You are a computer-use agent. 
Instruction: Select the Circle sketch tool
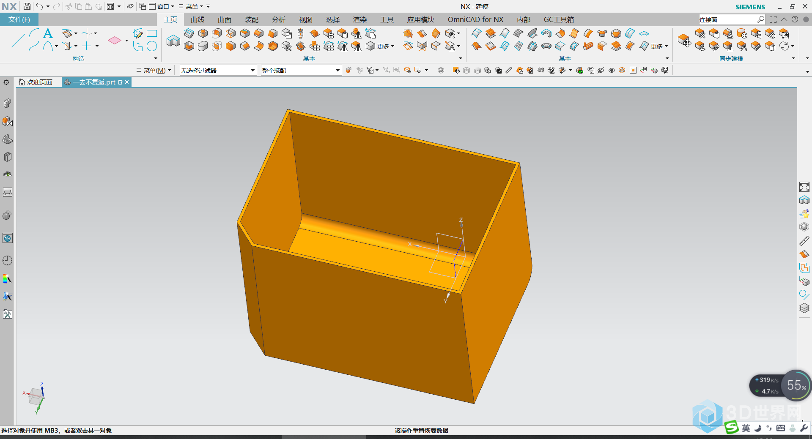(x=152, y=46)
